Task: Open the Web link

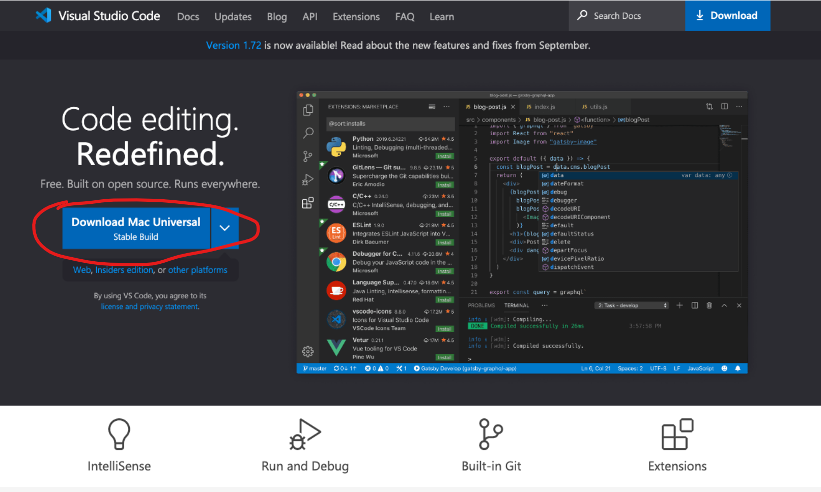Action: [81, 270]
